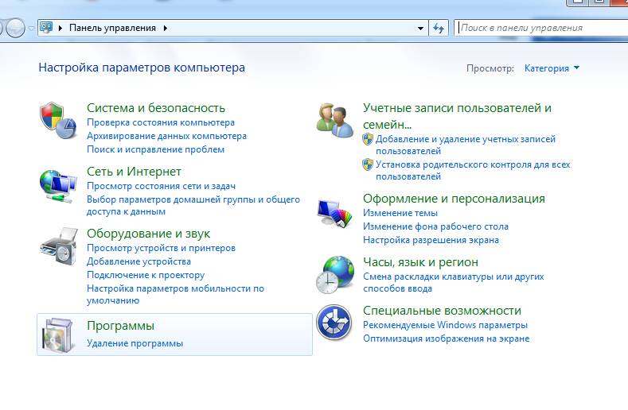
Task: Open the recent pages dropdown next to Back
Action: tap(31, 29)
